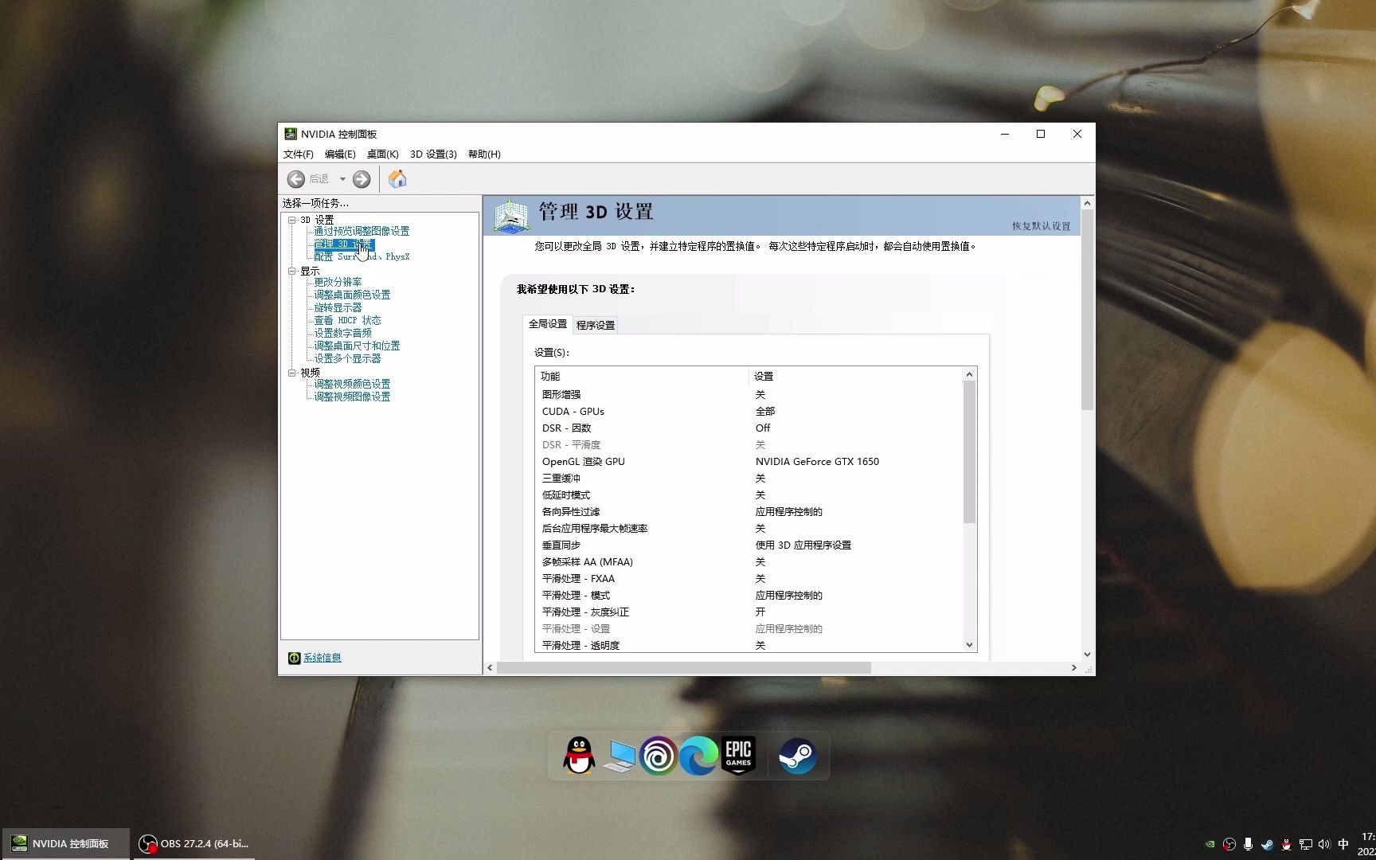Select the 低延时模式 setting row
1376x860 pixels.
(749, 495)
